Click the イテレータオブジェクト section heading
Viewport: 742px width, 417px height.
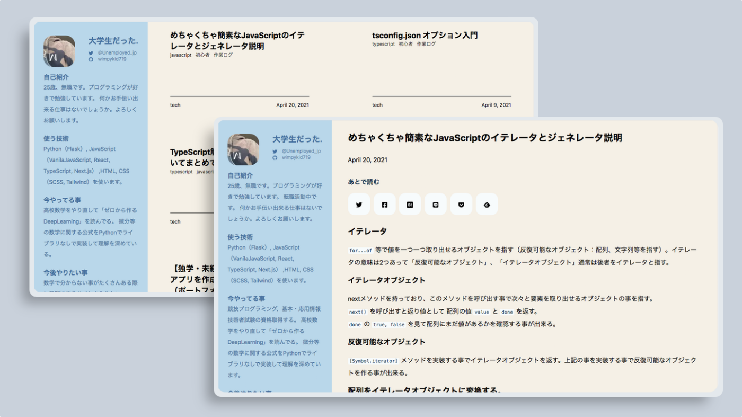[x=387, y=280]
